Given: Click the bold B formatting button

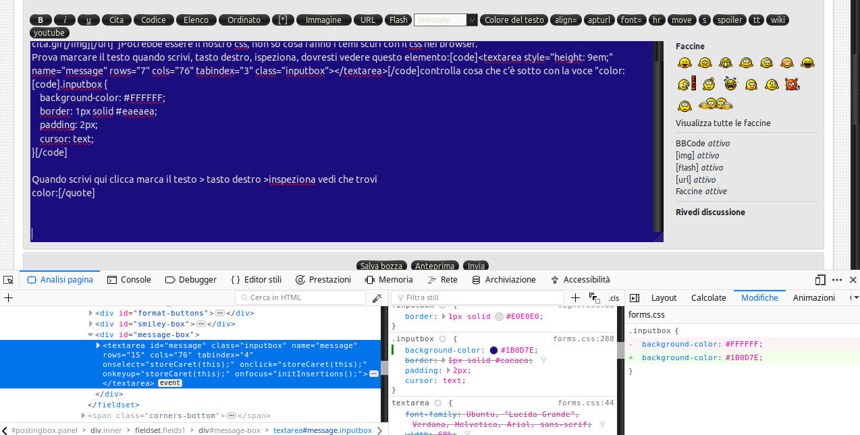Looking at the screenshot, I should [41, 20].
